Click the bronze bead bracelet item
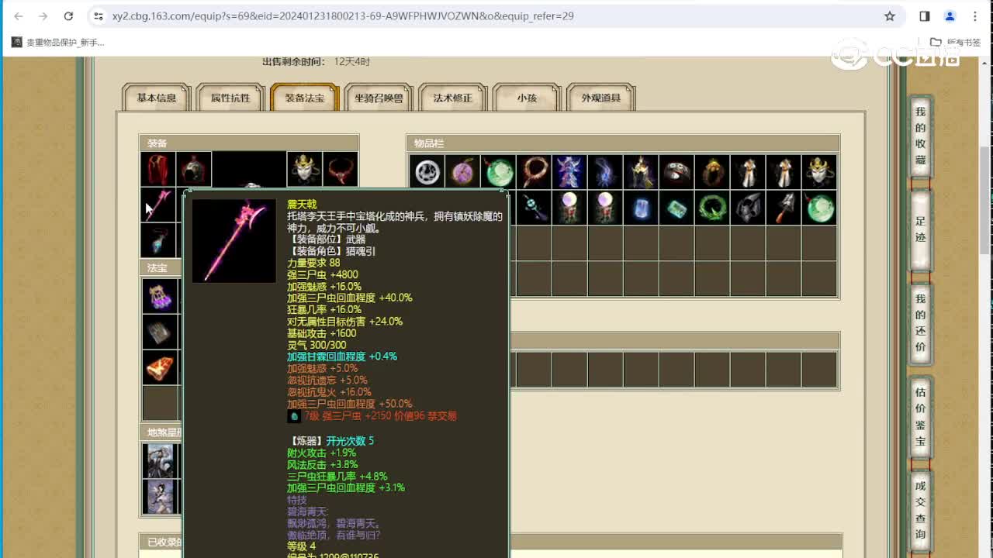 click(x=534, y=172)
